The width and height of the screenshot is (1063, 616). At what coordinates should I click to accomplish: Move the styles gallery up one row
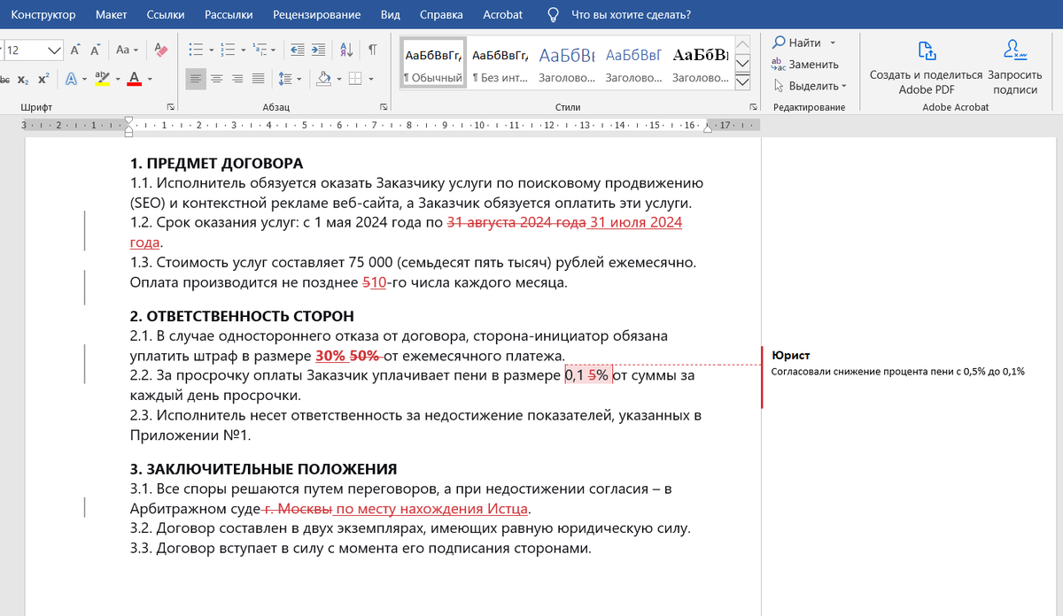click(x=743, y=45)
